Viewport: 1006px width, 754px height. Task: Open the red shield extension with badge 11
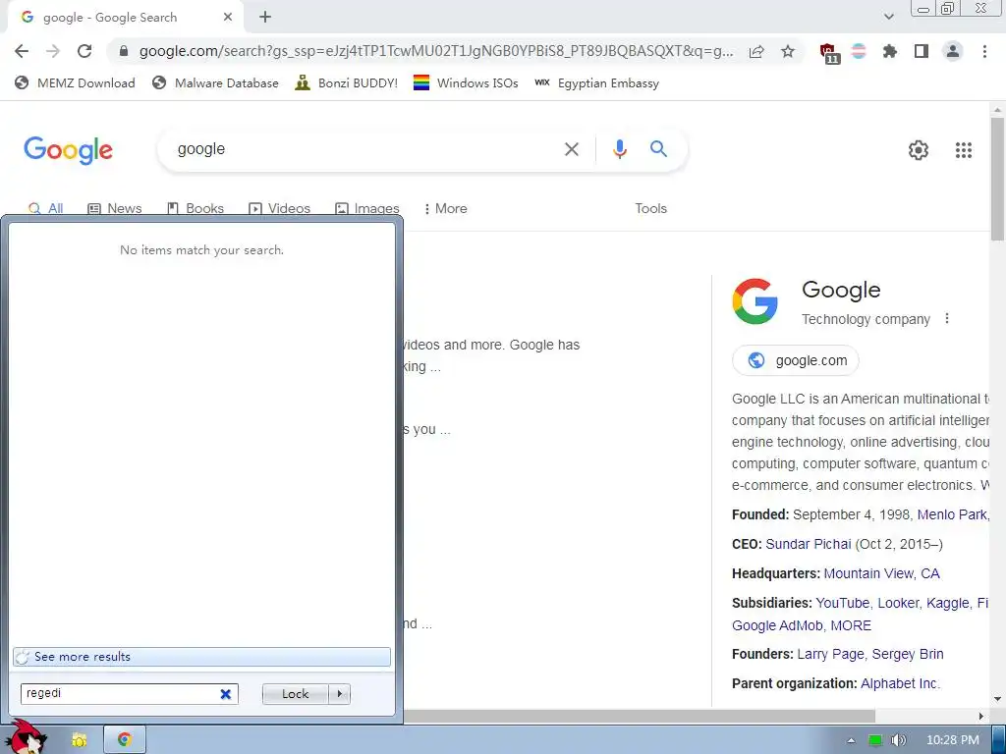(x=829, y=53)
